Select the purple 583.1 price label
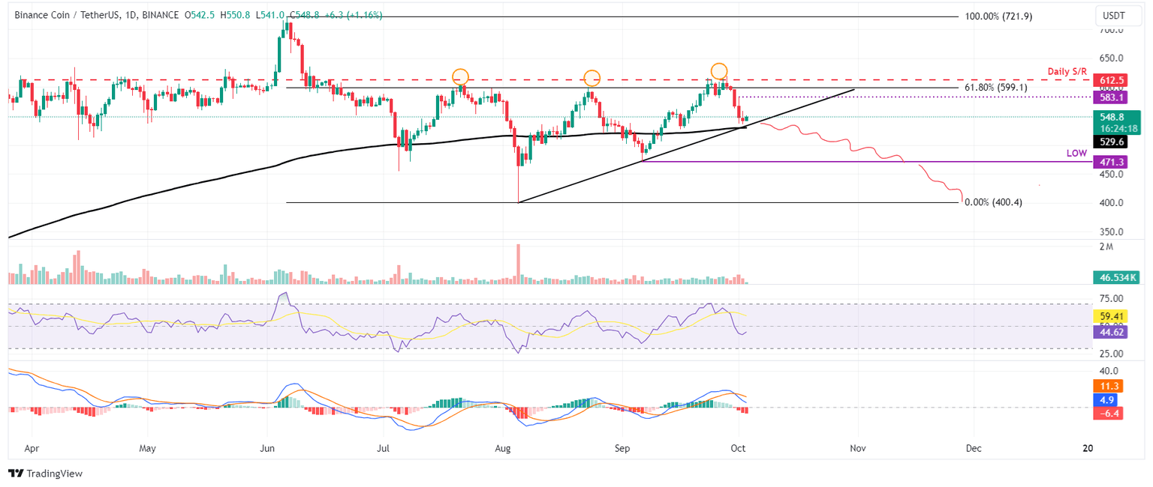 click(x=1109, y=97)
